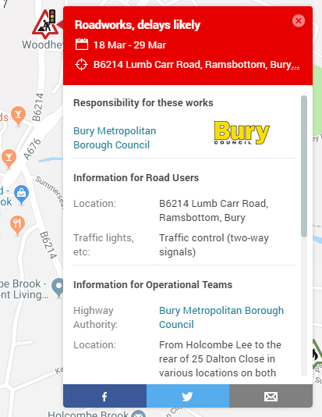Click the 18 Mar - 29 Mar date text
Viewport: 322px width, 417px height.
tap(129, 45)
